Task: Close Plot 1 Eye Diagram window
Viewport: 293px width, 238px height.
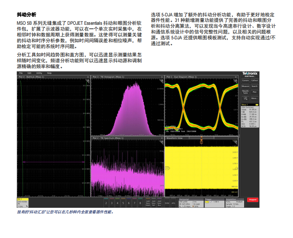Action: 236,77
